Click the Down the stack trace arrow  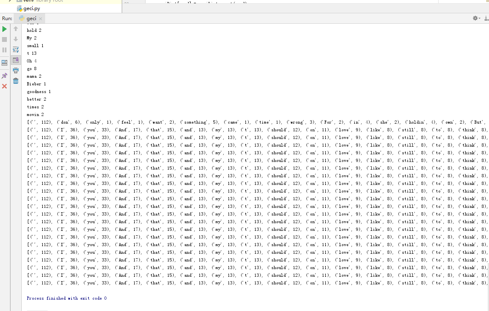[x=16, y=39]
